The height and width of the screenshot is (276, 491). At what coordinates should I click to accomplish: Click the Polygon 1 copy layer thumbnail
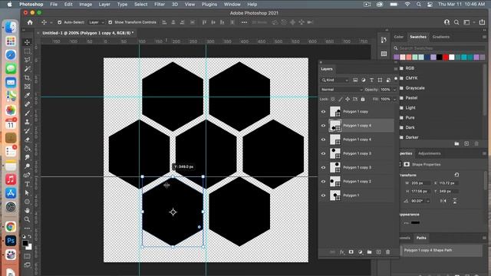pos(335,112)
